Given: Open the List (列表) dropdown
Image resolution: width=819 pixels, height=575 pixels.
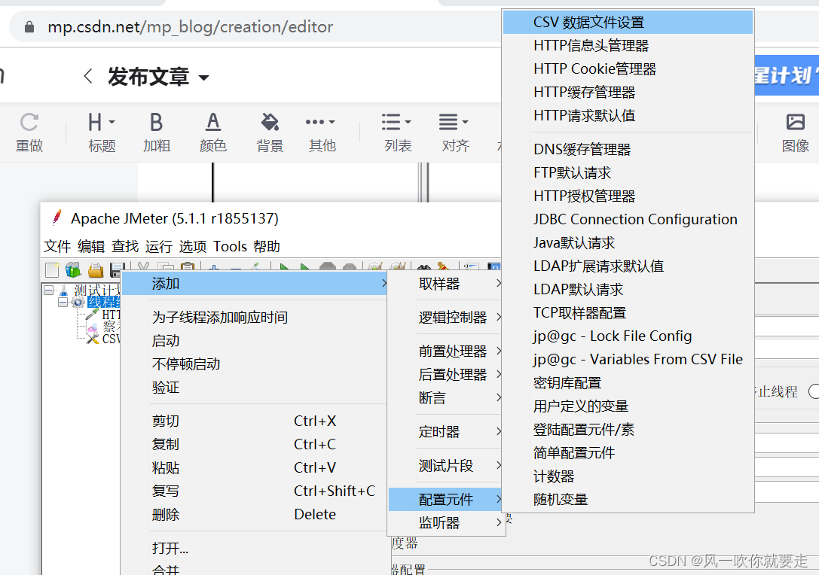Looking at the screenshot, I should pos(397,132).
